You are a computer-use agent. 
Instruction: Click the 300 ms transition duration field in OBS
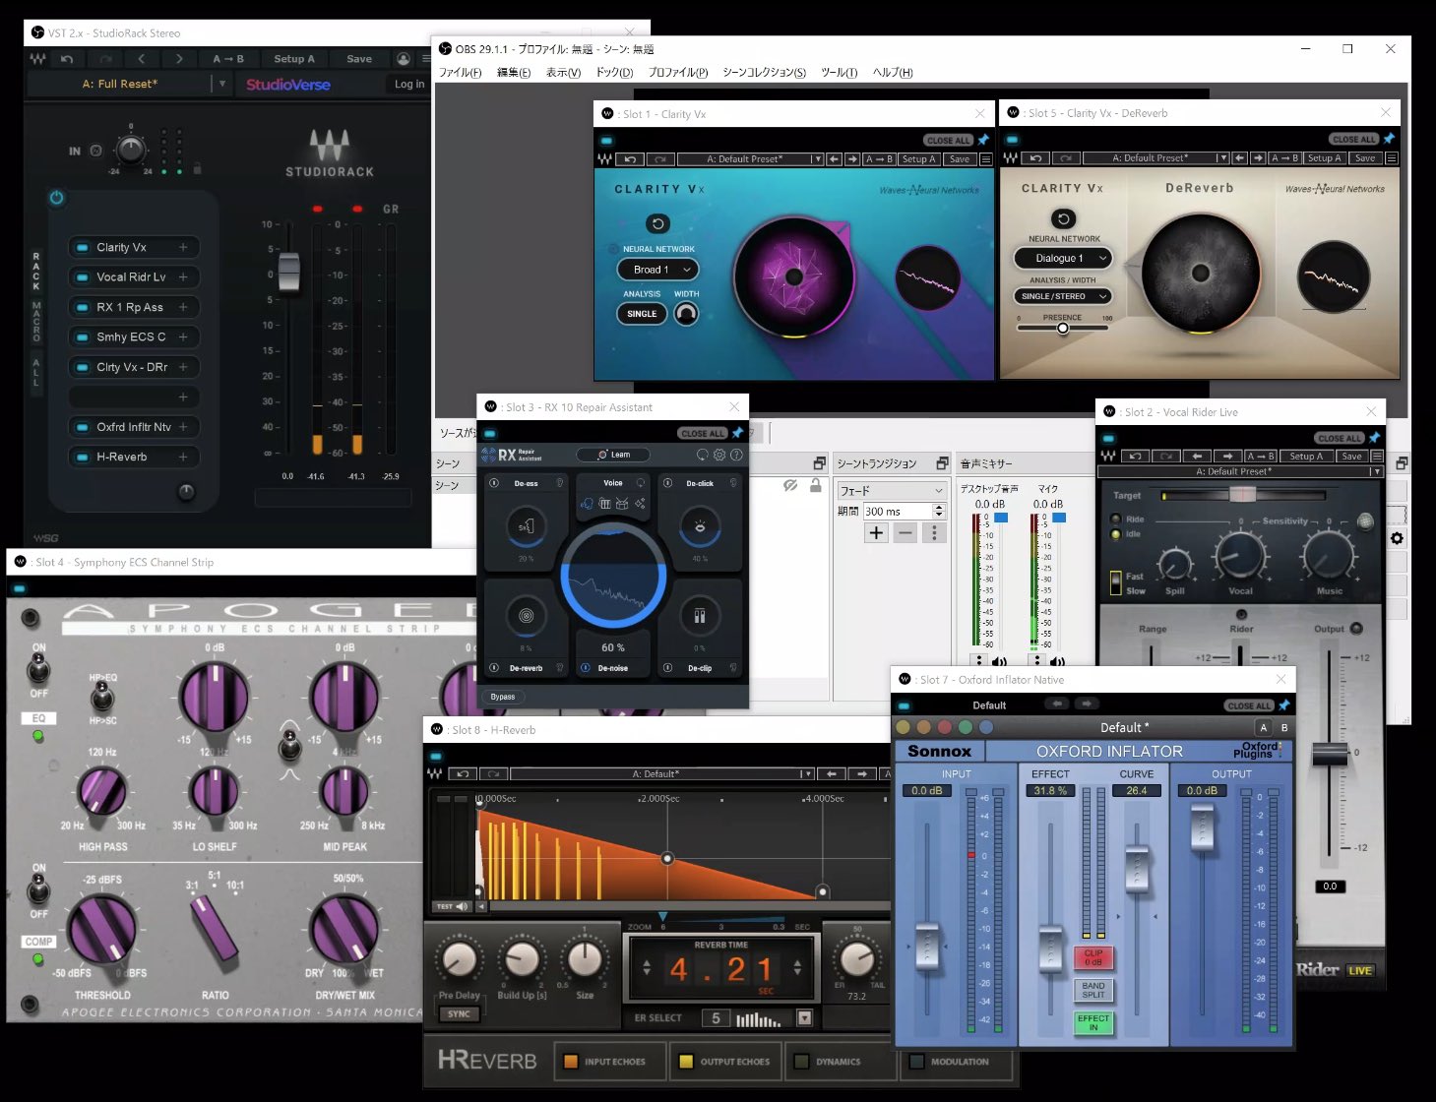(891, 511)
